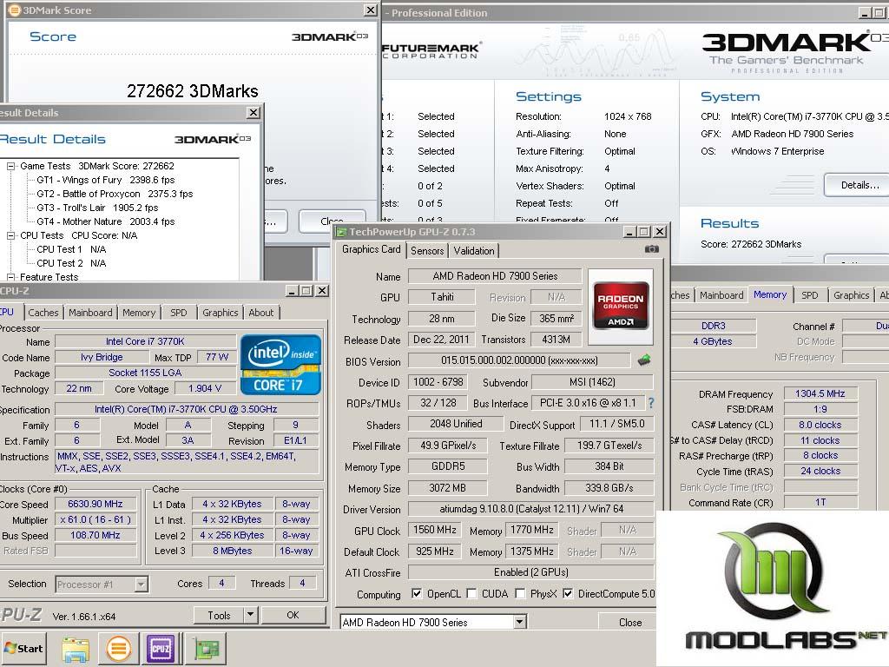Select SPD tab in the background CPU-Z window
Screen dimensions: 889x667
(x=810, y=295)
